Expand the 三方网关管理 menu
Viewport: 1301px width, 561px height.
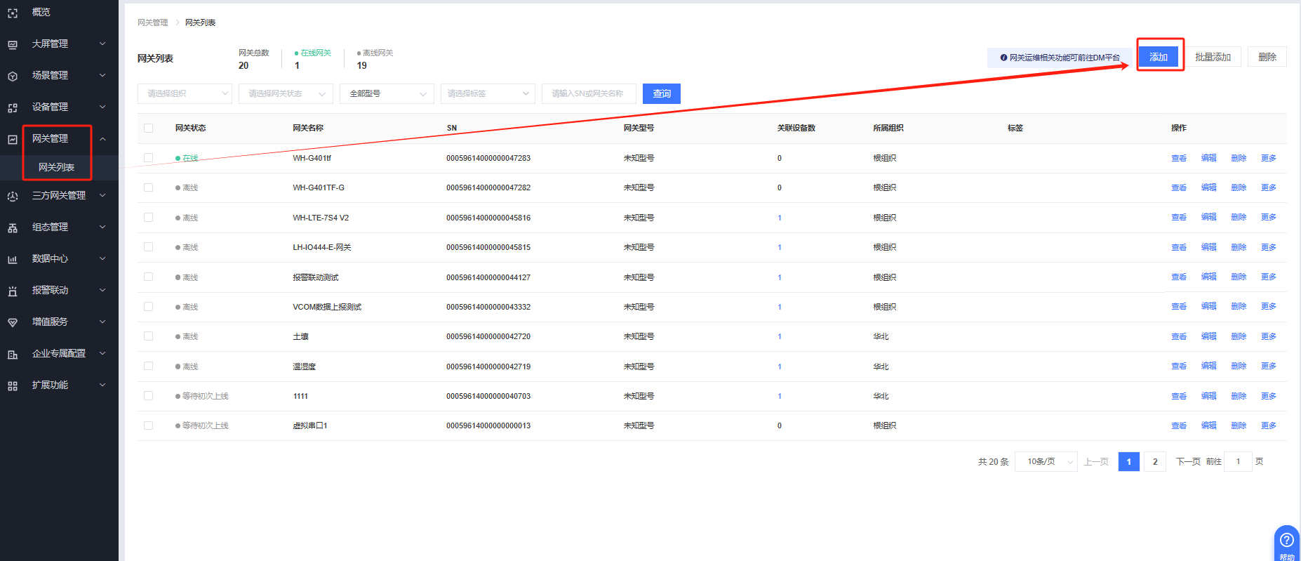(59, 196)
